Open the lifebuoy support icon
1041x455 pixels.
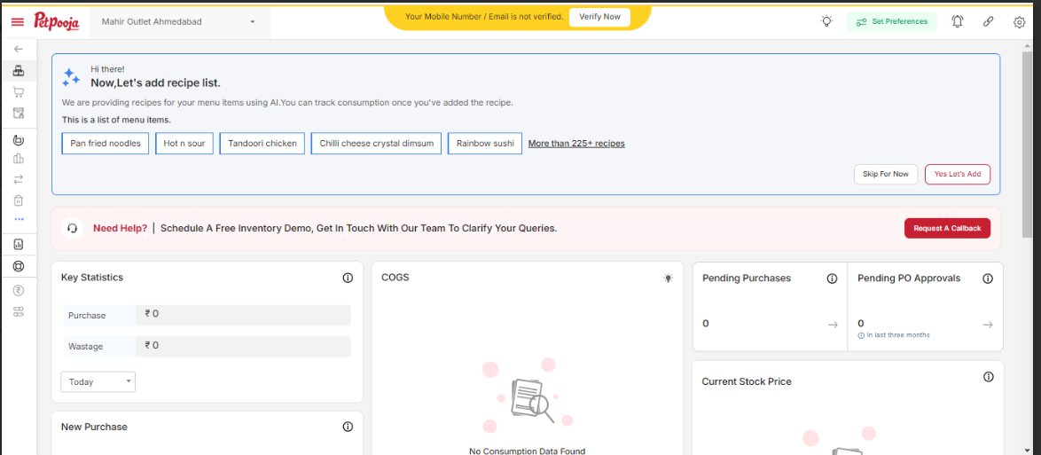pos(18,266)
